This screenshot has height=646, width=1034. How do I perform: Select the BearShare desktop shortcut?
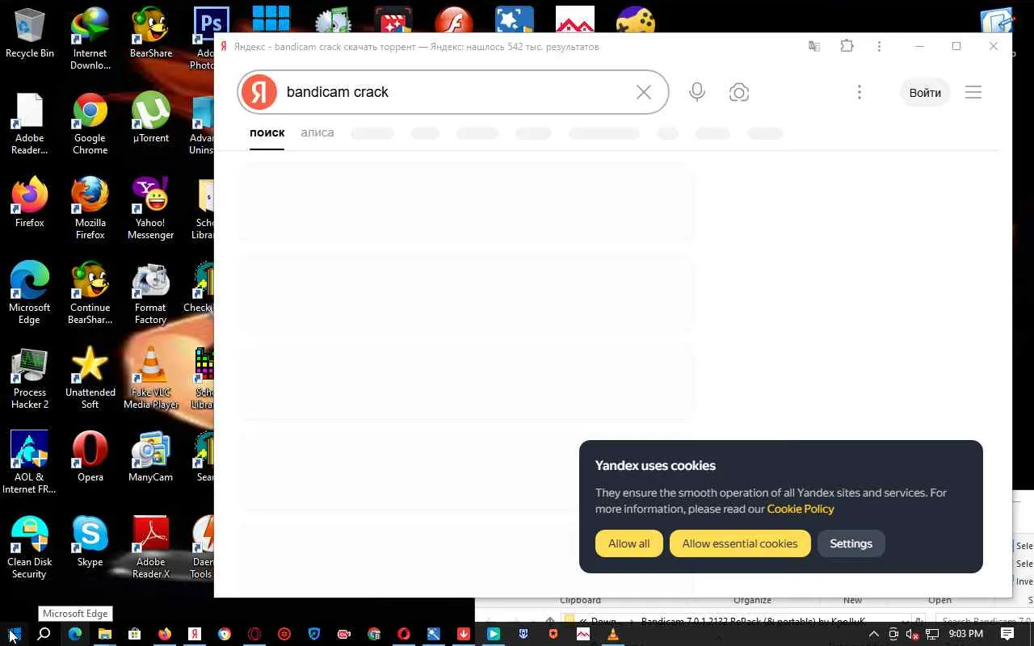[x=151, y=34]
